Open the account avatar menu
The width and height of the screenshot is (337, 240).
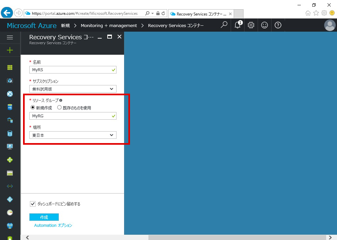click(330, 25)
